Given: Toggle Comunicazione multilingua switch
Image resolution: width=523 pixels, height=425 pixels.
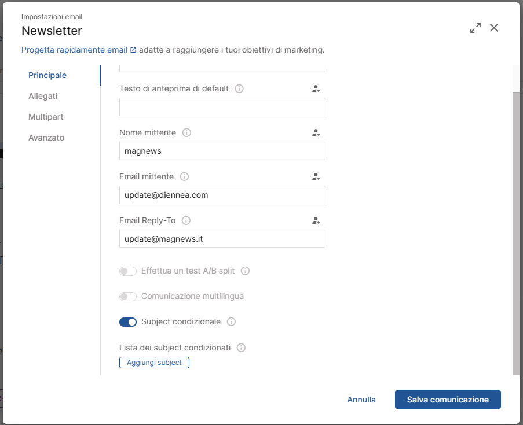Looking at the screenshot, I should (x=128, y=297).
